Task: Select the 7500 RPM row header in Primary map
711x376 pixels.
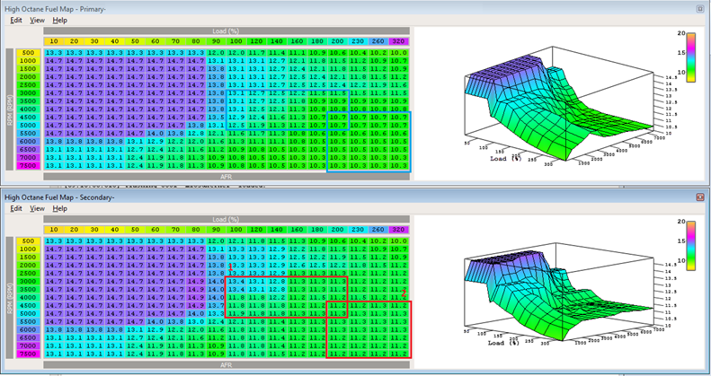Action: [x=28, y=165]
